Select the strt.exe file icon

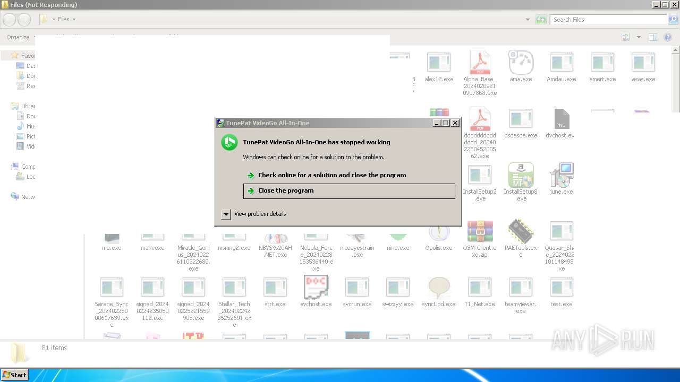coord(275,288)
